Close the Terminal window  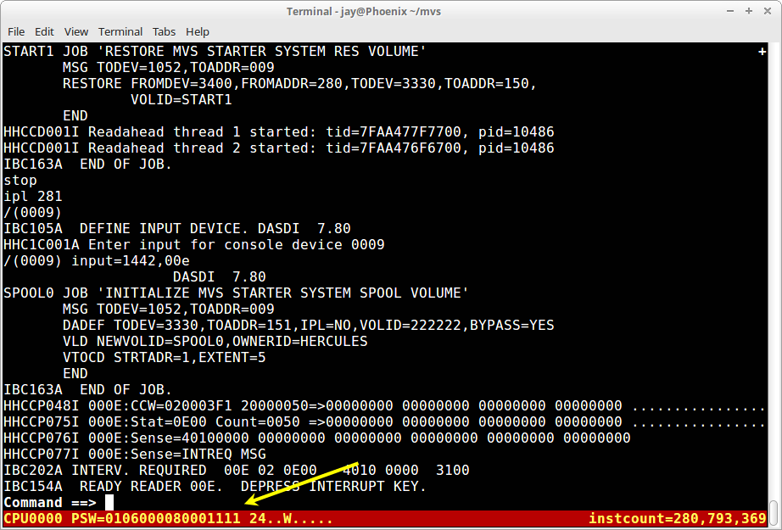[768, 11]
